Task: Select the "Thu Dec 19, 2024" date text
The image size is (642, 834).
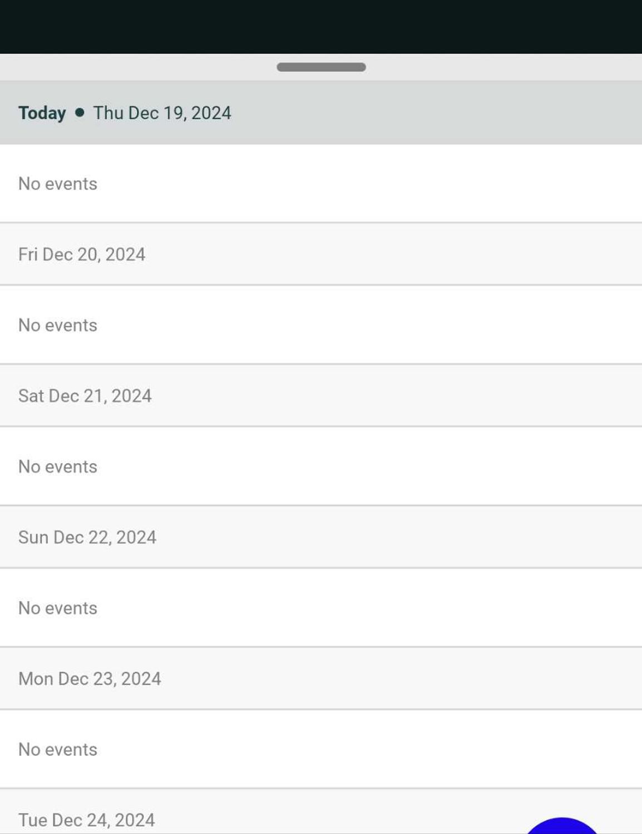Action: 162,113
